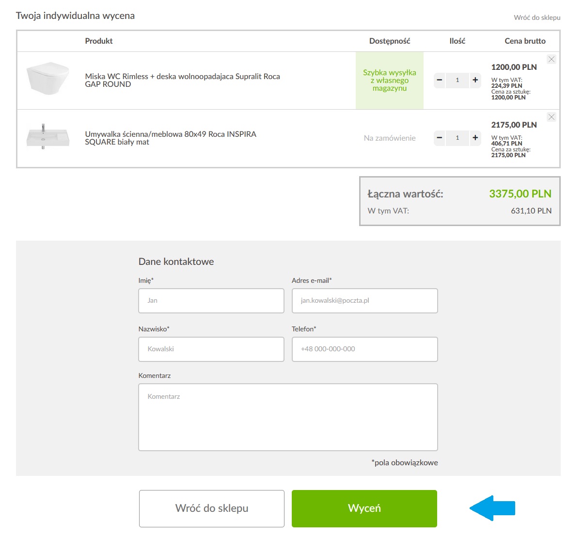Click into the Telefon field
The height and width of the screenshot is (539, 568).
(x=364, y=349)
